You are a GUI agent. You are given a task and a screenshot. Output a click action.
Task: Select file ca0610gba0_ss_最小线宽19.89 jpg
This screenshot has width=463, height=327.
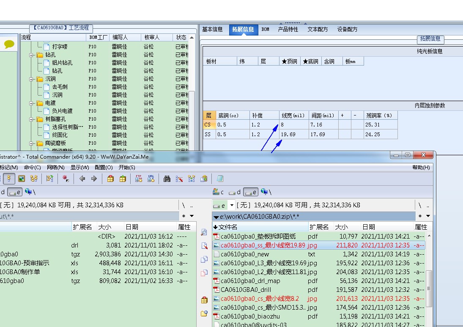click(x=319, y=245)
